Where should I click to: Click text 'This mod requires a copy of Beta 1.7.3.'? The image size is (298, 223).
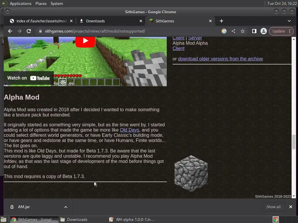pos(44,176)
